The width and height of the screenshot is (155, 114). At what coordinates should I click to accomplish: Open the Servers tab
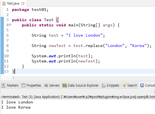[52, 85]
